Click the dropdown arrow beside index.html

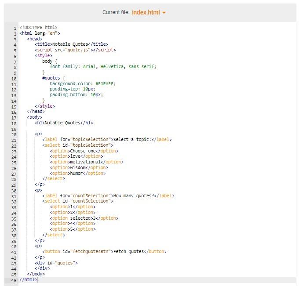pyautogui.click(x=164, y=13)
